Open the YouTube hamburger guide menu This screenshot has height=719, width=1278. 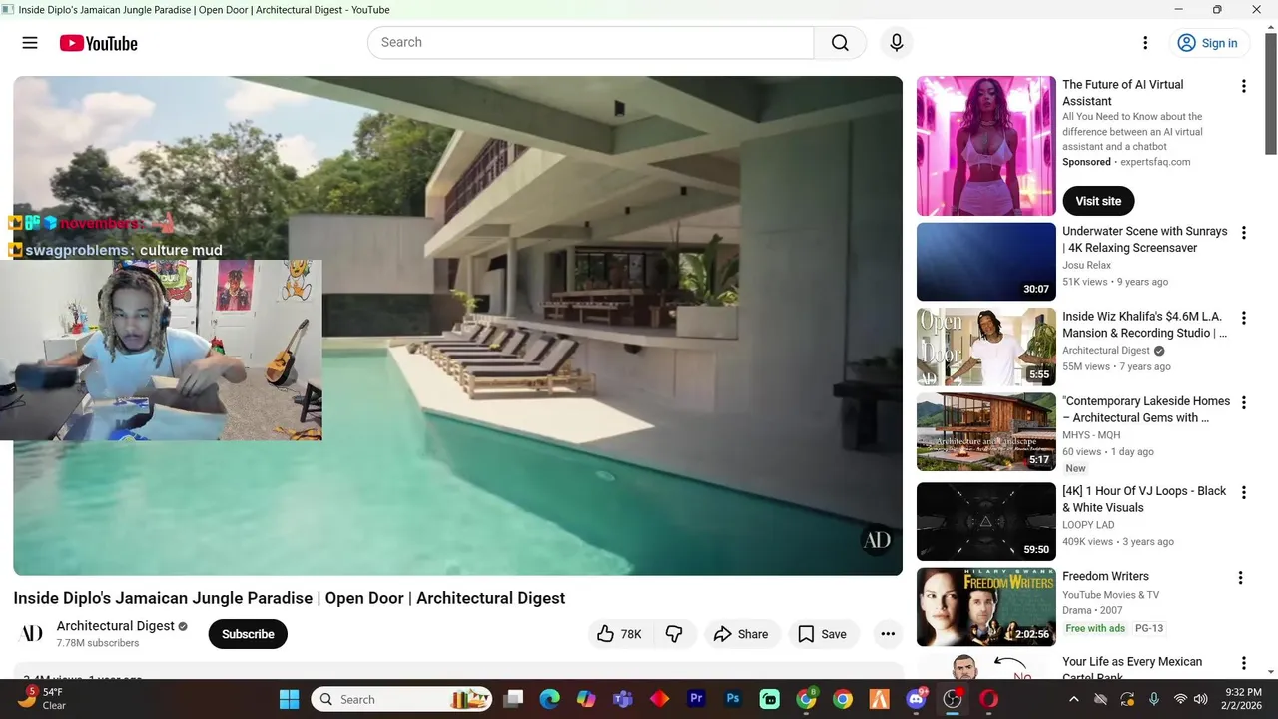coord(30,43)
